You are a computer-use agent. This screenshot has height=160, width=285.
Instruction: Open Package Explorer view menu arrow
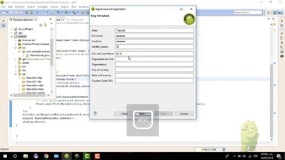(52, 24)
